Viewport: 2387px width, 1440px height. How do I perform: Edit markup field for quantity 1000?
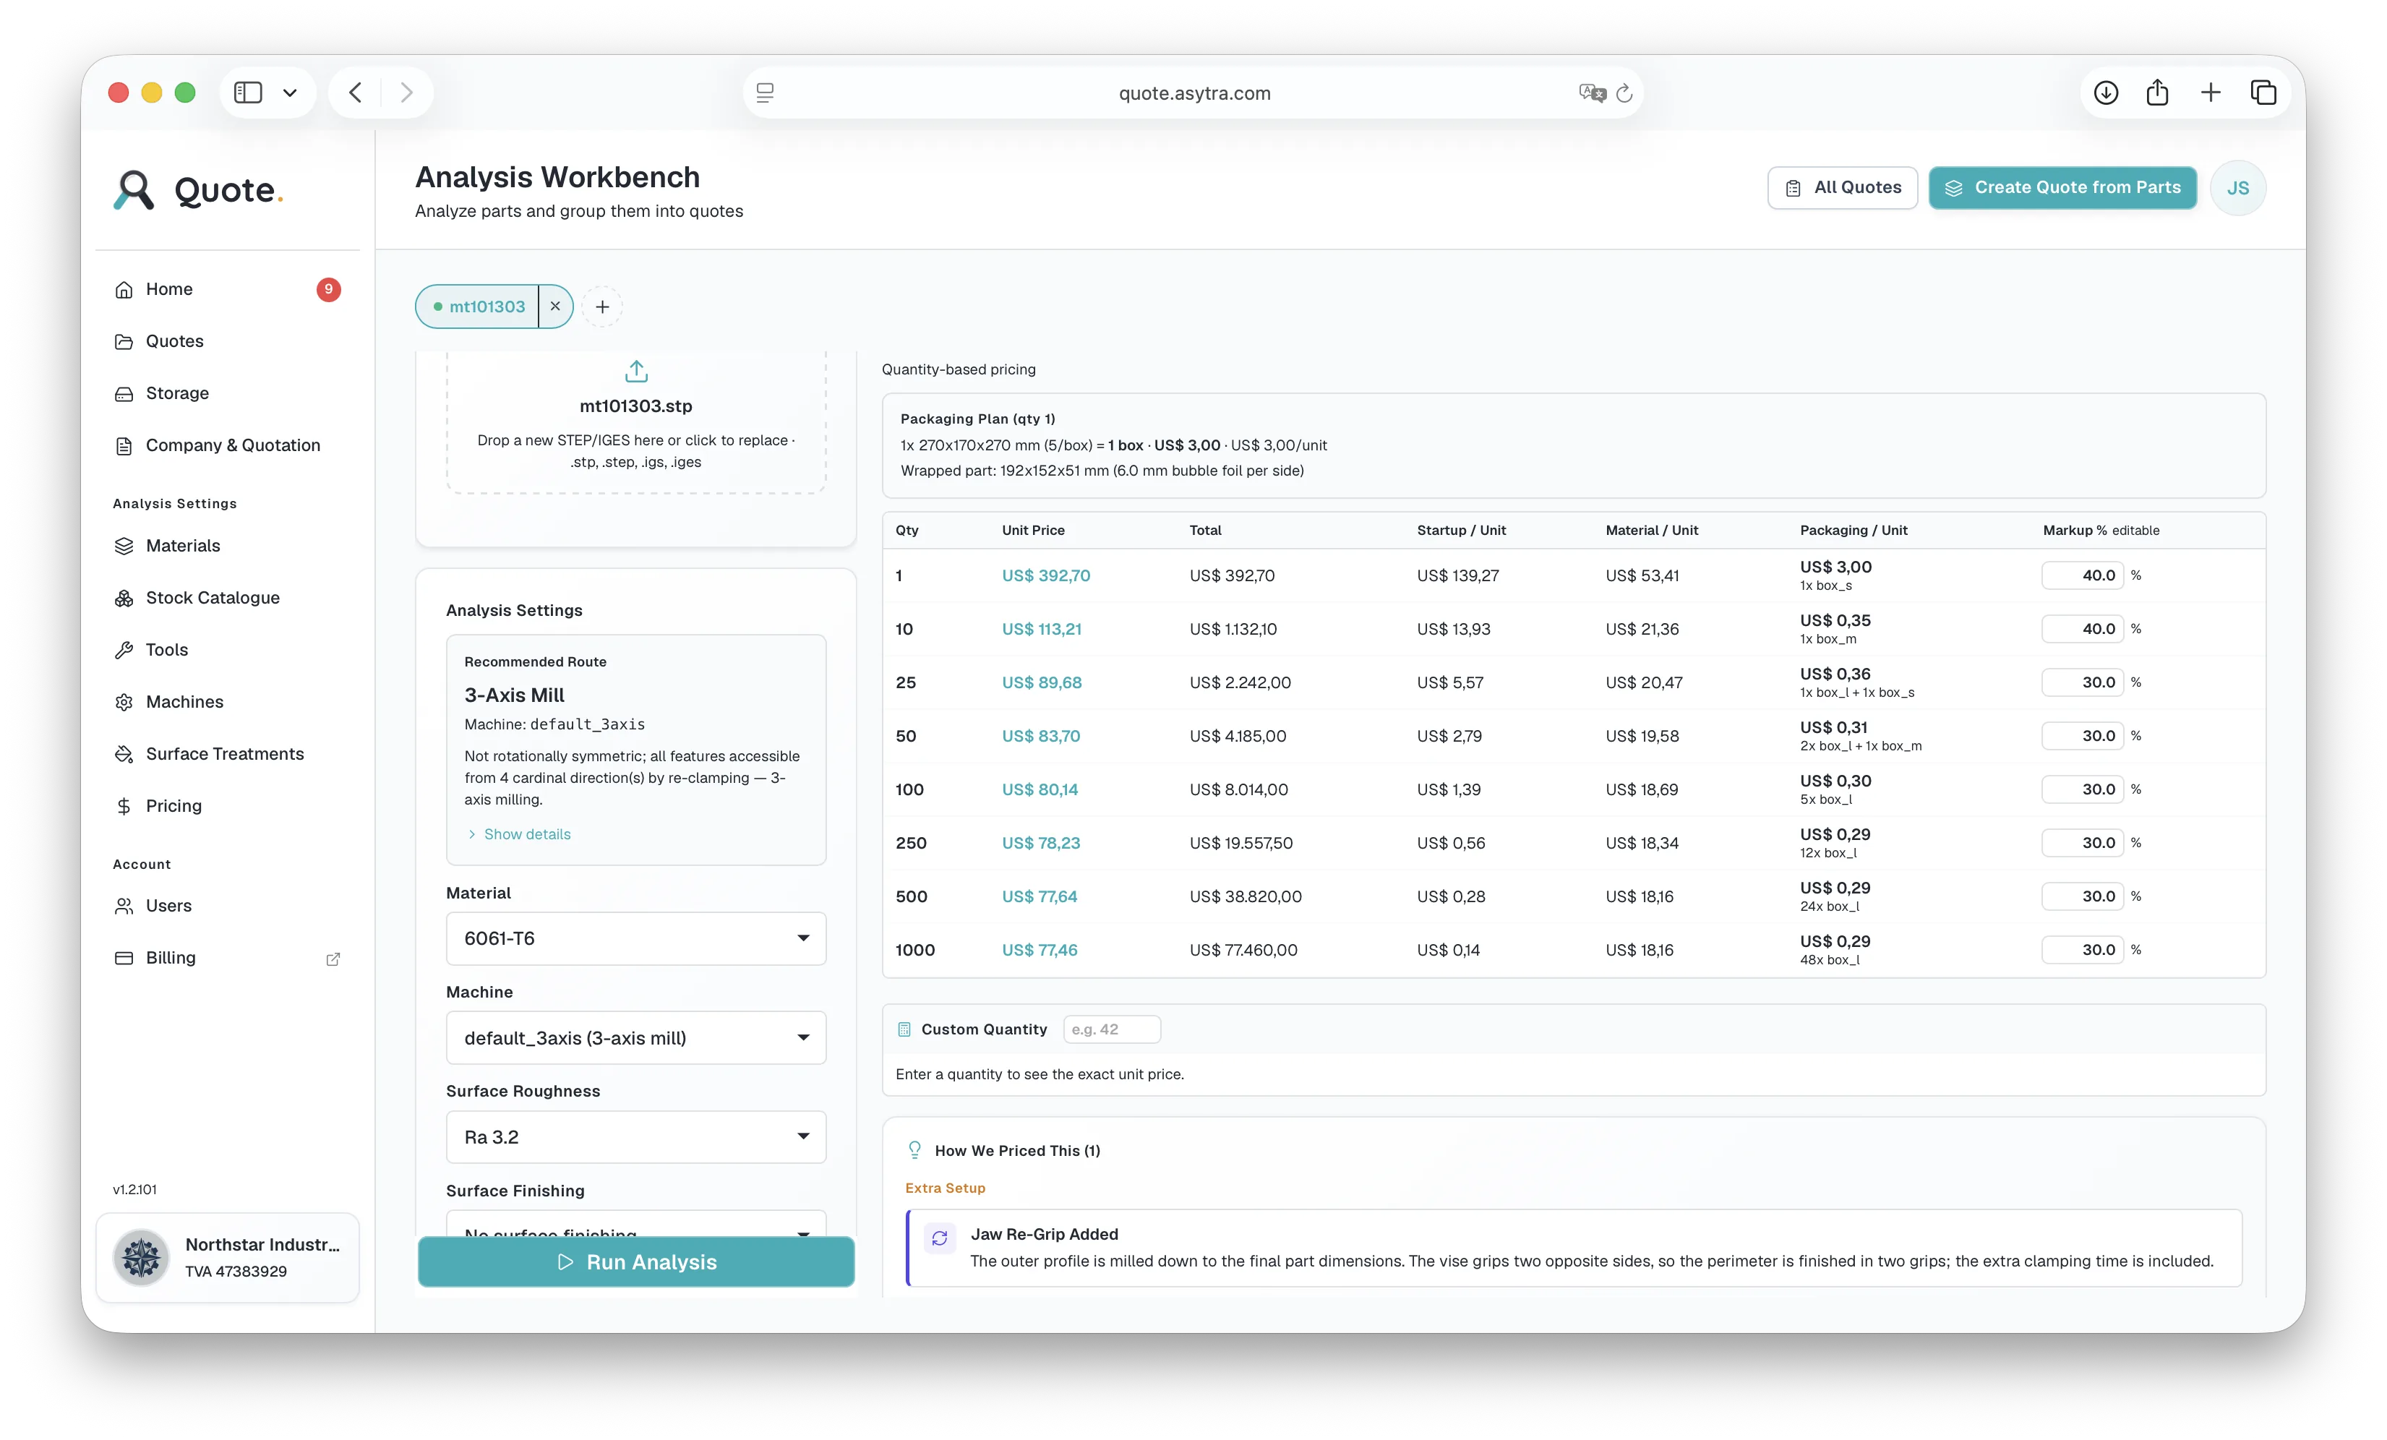point(2082,950)
